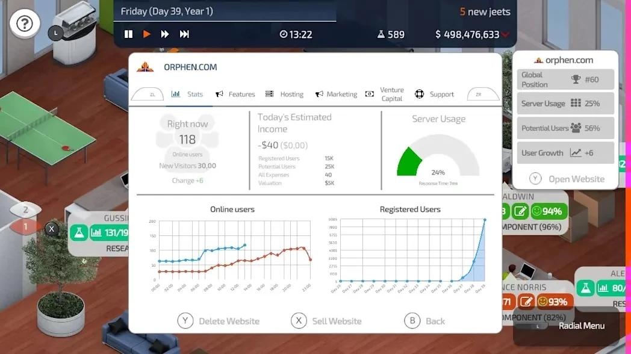
Task: Click the ZR next-tab shoulder button
Action: [483, 94]
